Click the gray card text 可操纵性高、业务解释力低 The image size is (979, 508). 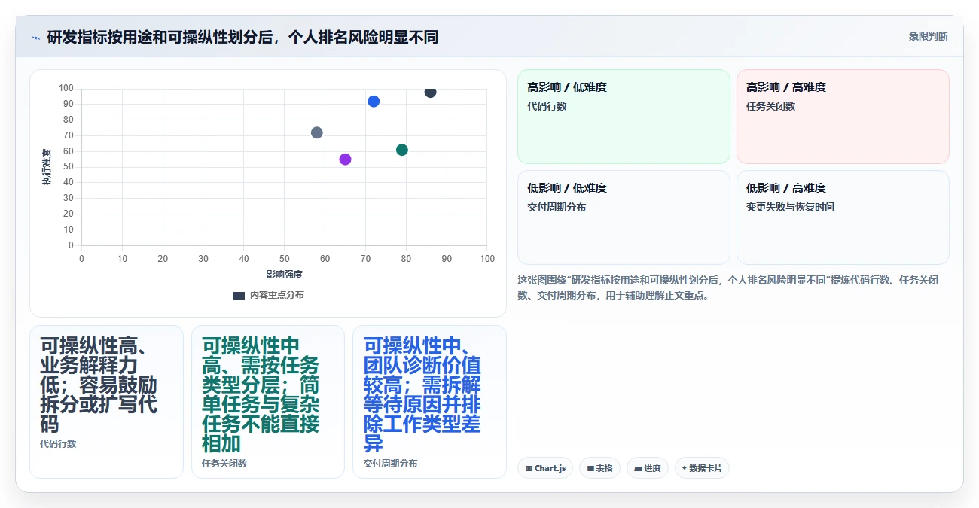(99, 385)
